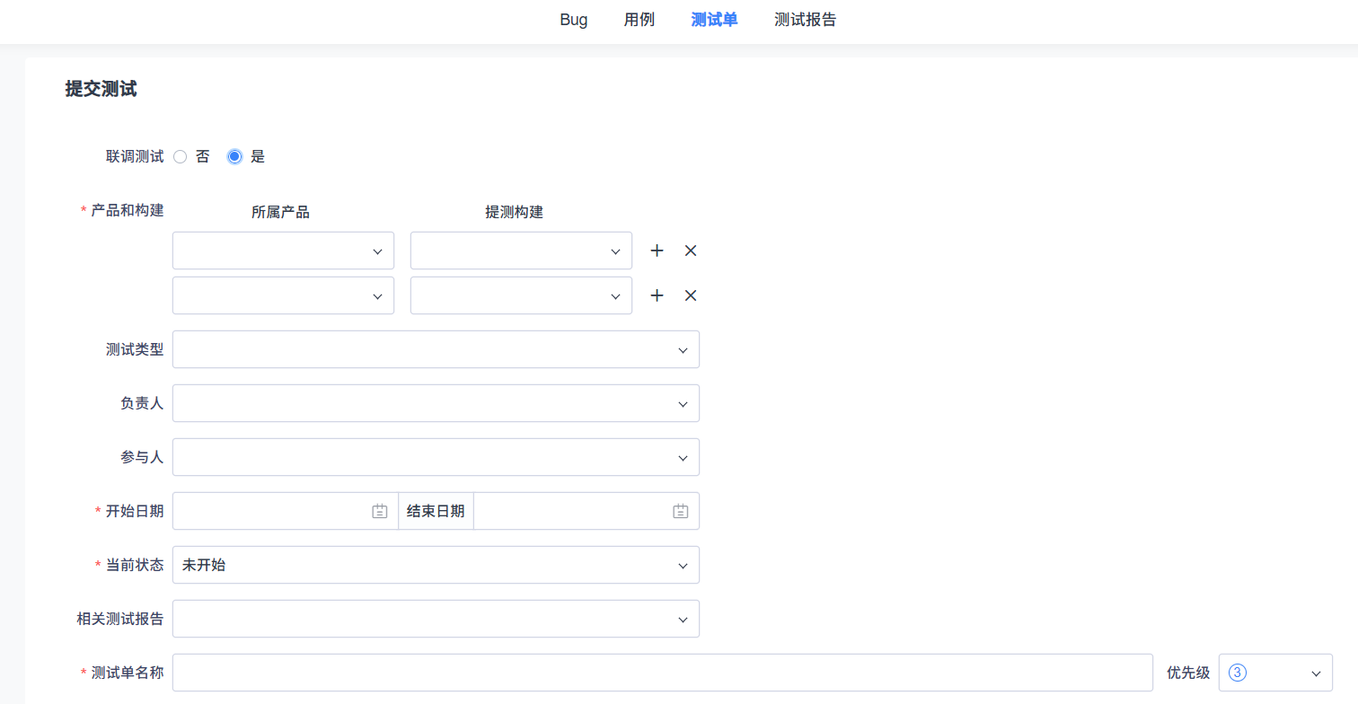The width and height of the screenshot is (1358, 704).
Task: Open the 结束日期 calendar icon
Action: [x=681, y=511]
